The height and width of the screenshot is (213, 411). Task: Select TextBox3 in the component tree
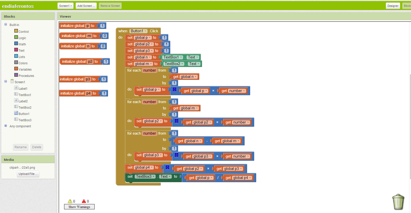pyautogui.click(x=25, y=120)
